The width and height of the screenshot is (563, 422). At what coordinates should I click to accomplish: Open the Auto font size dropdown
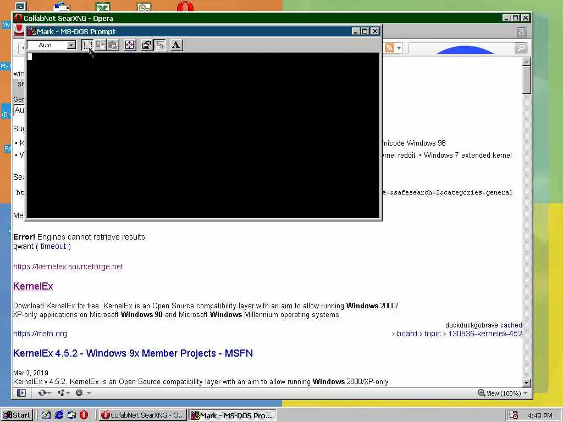point(71,45)
